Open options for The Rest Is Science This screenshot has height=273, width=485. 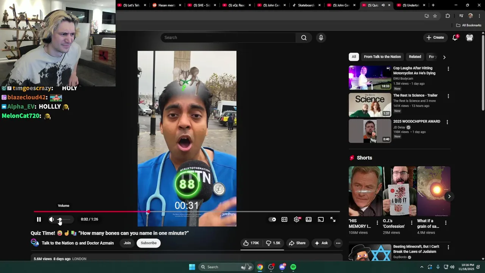[448, 96]
